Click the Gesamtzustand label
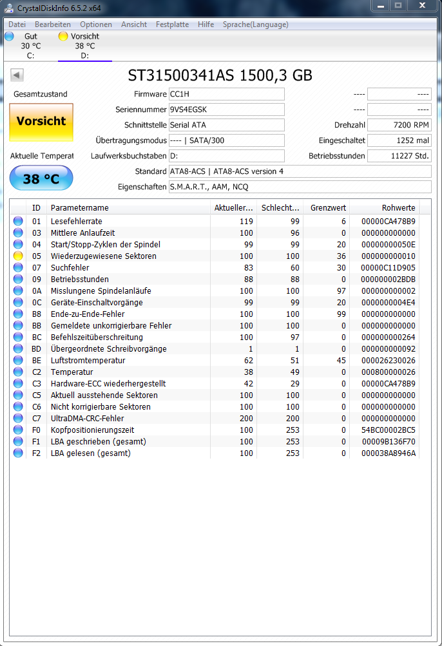442x646 pixels. pos(41,94)
